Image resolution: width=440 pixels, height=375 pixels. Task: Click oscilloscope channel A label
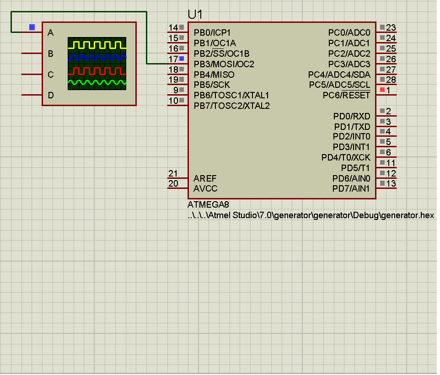50,33
